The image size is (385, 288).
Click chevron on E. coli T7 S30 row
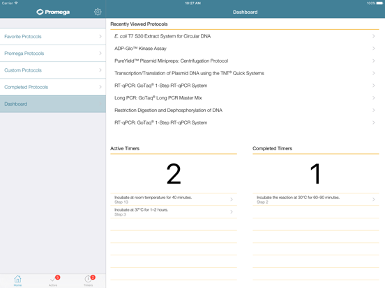[373, 36]
